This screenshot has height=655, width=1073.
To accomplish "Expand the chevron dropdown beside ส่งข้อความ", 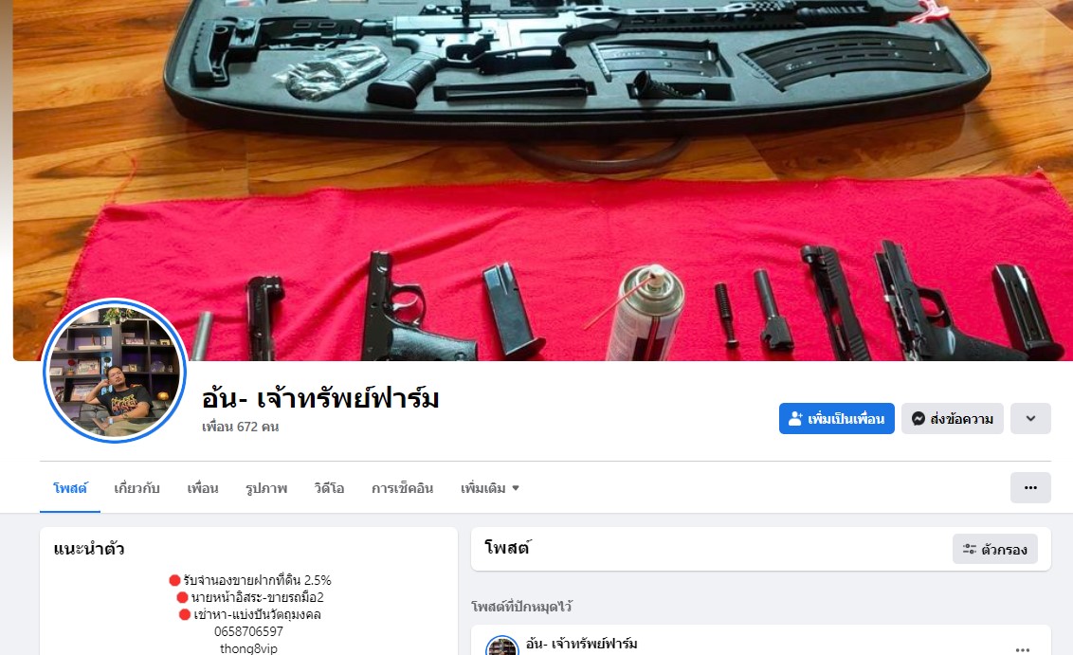I will pyautogui.click(x=1030, y=418).
